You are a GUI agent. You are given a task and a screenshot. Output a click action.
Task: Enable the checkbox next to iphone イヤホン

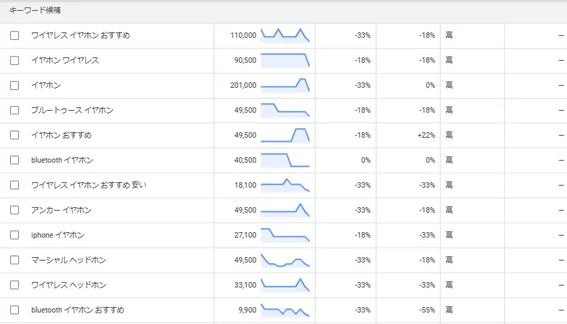[15, 236]
